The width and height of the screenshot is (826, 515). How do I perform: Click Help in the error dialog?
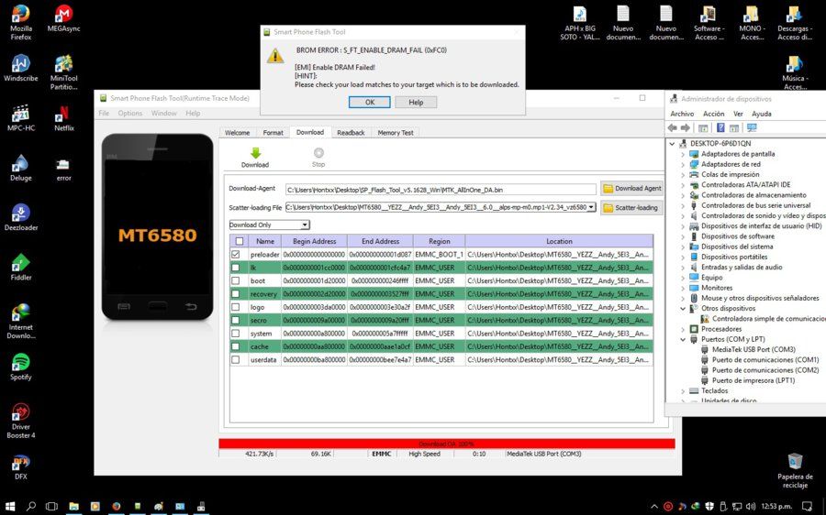point(416,102)
